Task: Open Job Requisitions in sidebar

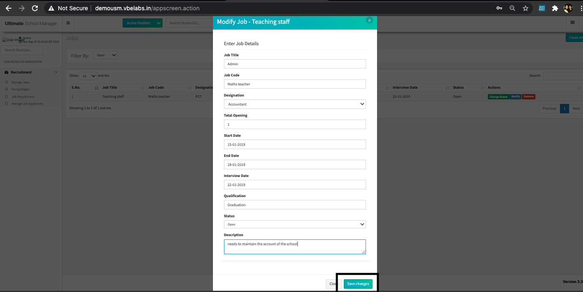Action: [23, 97]
